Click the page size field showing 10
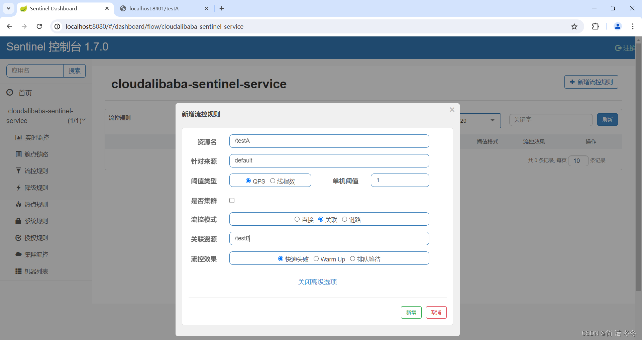 [x=578, y=161]
